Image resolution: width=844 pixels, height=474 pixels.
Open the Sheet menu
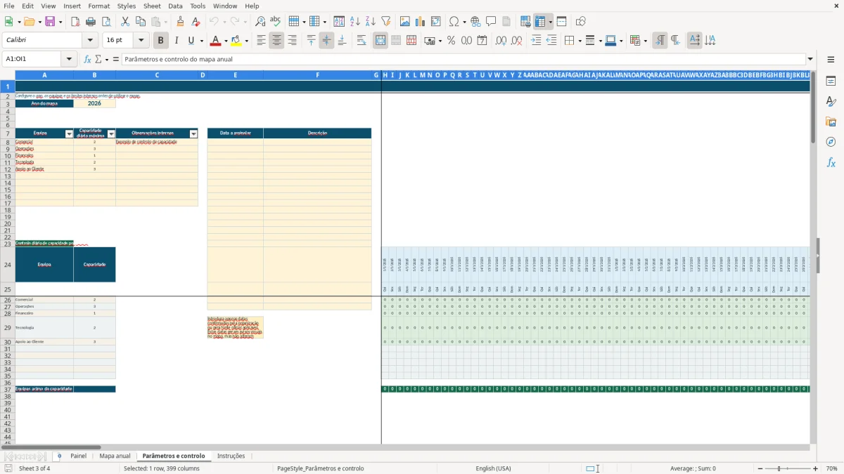click(152, 6)
